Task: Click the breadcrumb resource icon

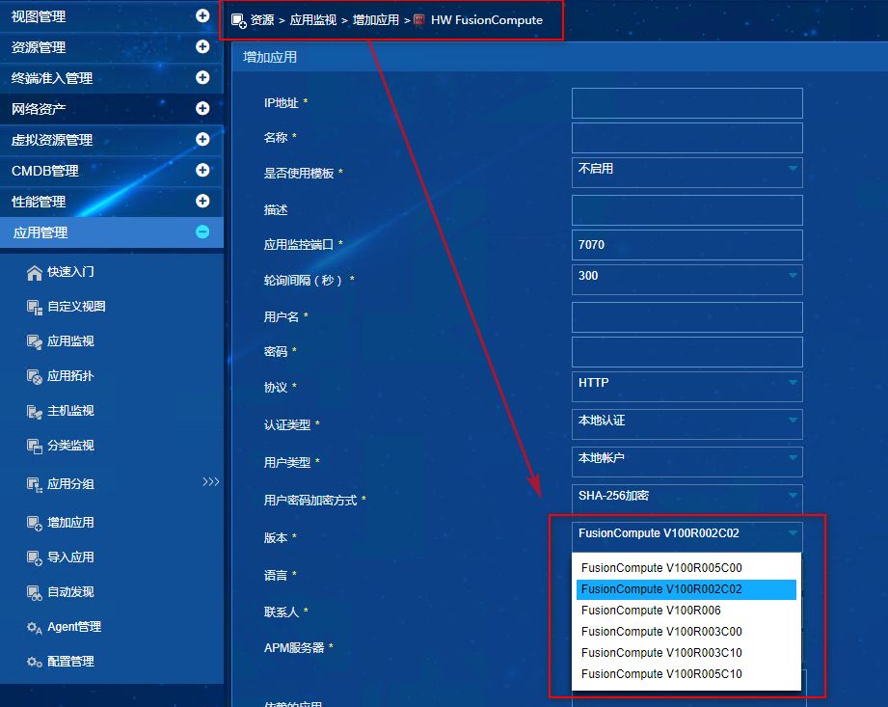Action: click(x=238, y=21)
